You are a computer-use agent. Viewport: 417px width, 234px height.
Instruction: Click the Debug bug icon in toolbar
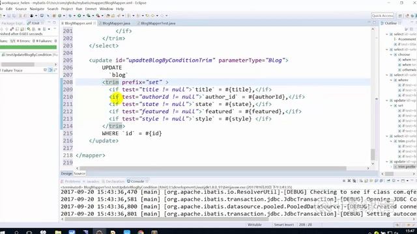pos(70,16)
